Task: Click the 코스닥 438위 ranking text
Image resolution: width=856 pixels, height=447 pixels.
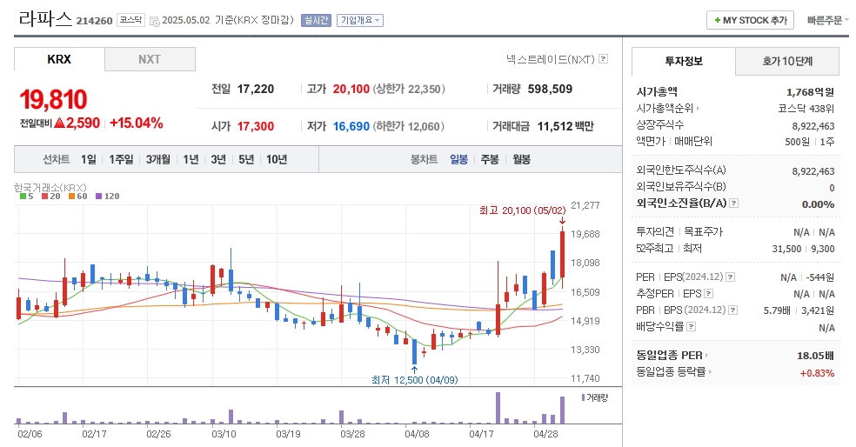Action: [806, 109]
